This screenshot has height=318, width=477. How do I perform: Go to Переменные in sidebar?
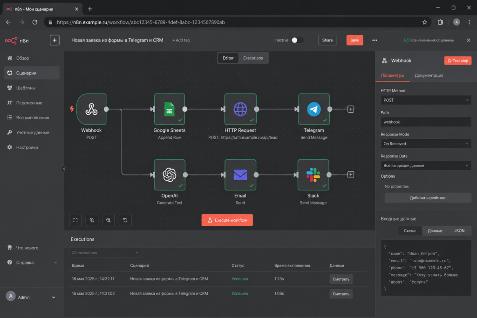32,103
